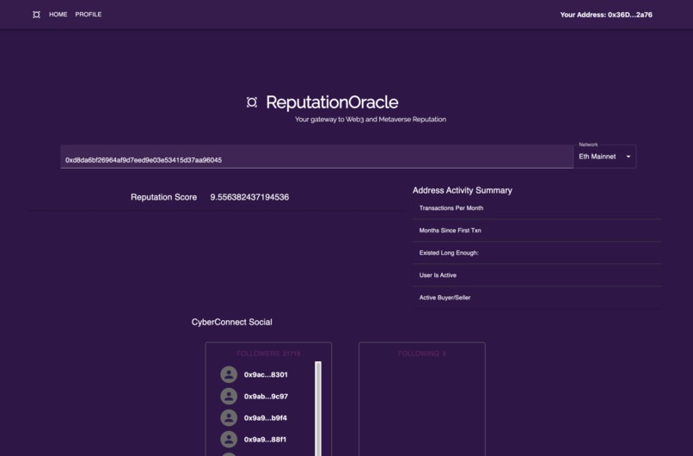693x456 pixels.
Task: Click avatar icon of follower 0x9a9...88f1
Action: pos(229,439)
